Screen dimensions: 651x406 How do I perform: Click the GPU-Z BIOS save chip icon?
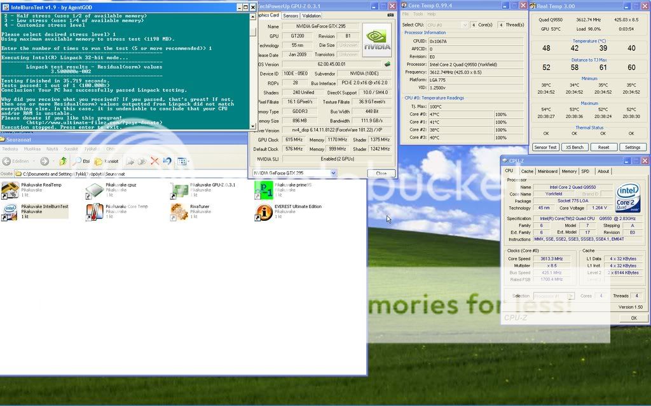pos(387,64)
